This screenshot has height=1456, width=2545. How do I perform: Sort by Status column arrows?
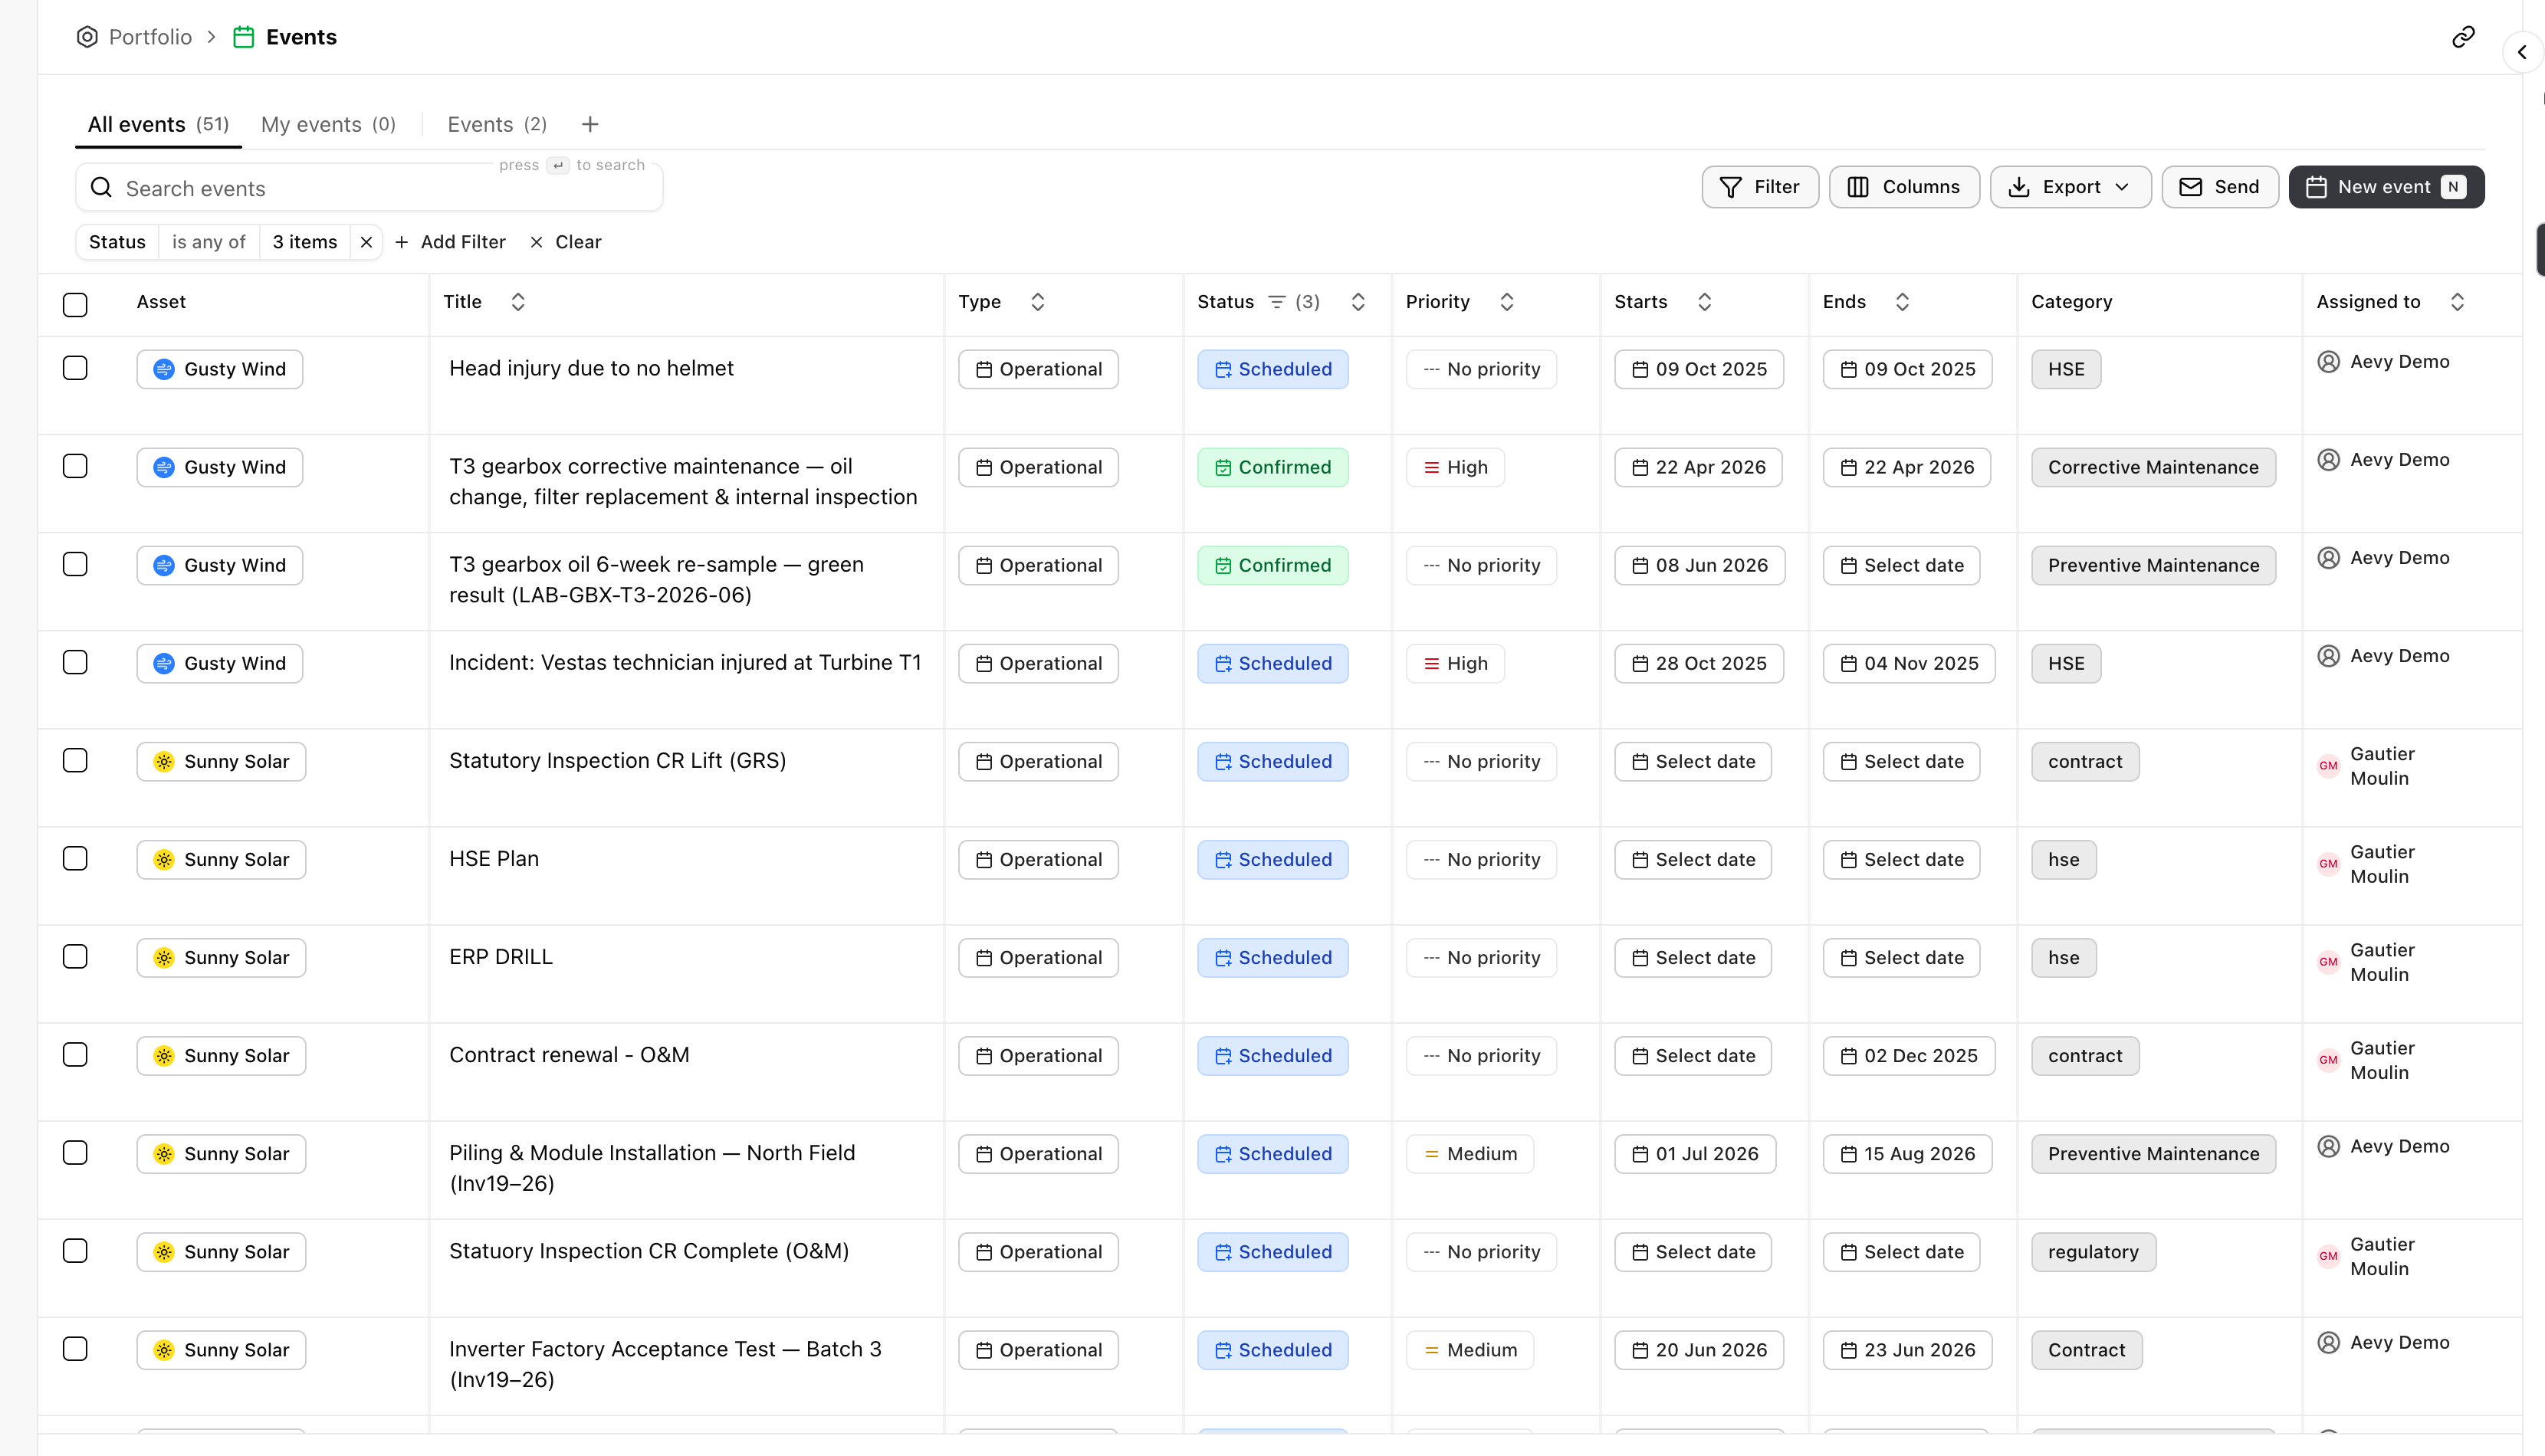coord(1358,302)
